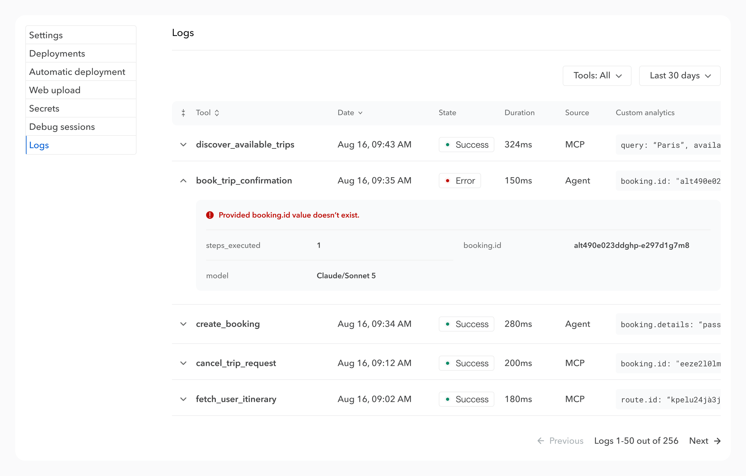Viewport: 746px width, 476px height.
Task: Expand the discover_available_trips row
Action: (183, 145)
